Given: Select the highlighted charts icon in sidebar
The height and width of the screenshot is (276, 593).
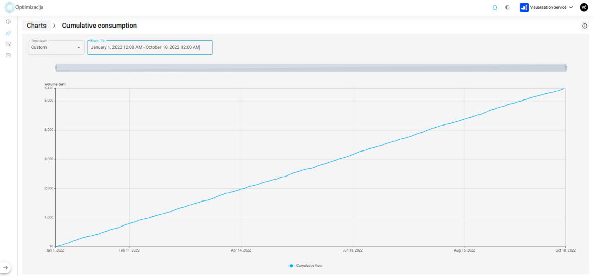Looking at the screenshot, I should pyautogui.click(x=8, y=33).
